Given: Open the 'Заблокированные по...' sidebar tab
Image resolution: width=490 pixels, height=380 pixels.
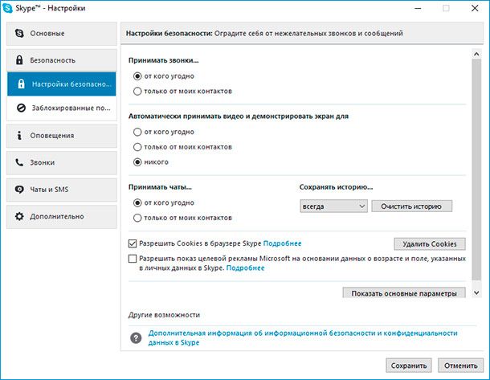Looking at the screenshot, I should tap(62, 108).
